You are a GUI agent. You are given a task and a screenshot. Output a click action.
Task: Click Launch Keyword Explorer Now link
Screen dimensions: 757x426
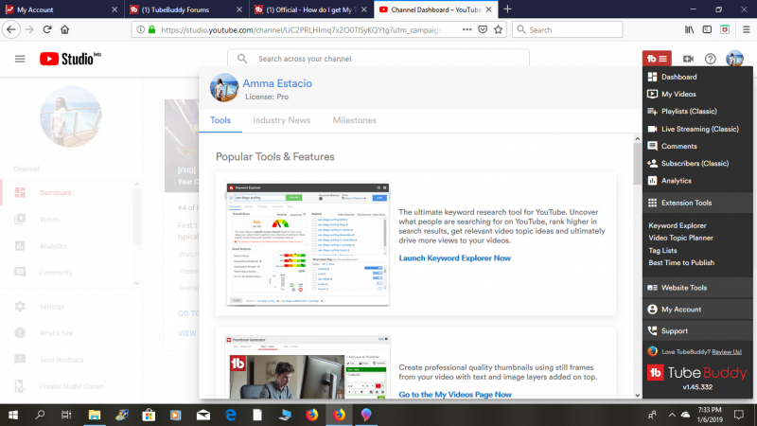pyautogui.click(x=454, y=257)
